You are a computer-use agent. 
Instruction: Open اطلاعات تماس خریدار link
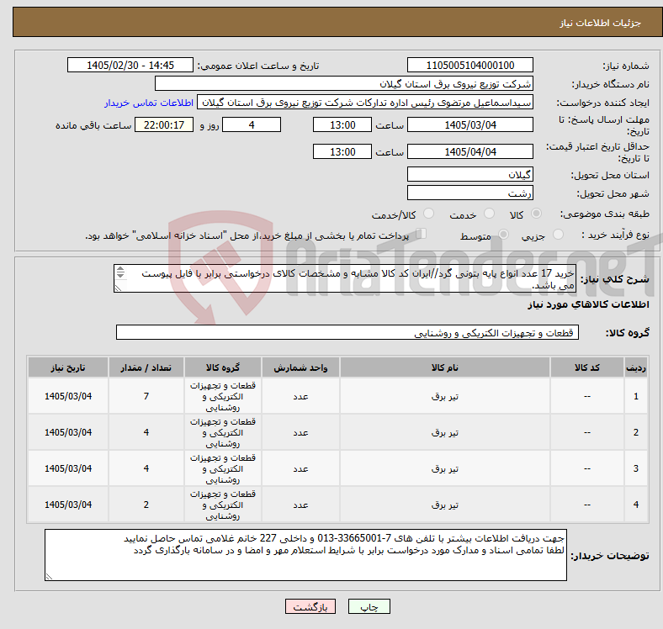pos(149,103)
